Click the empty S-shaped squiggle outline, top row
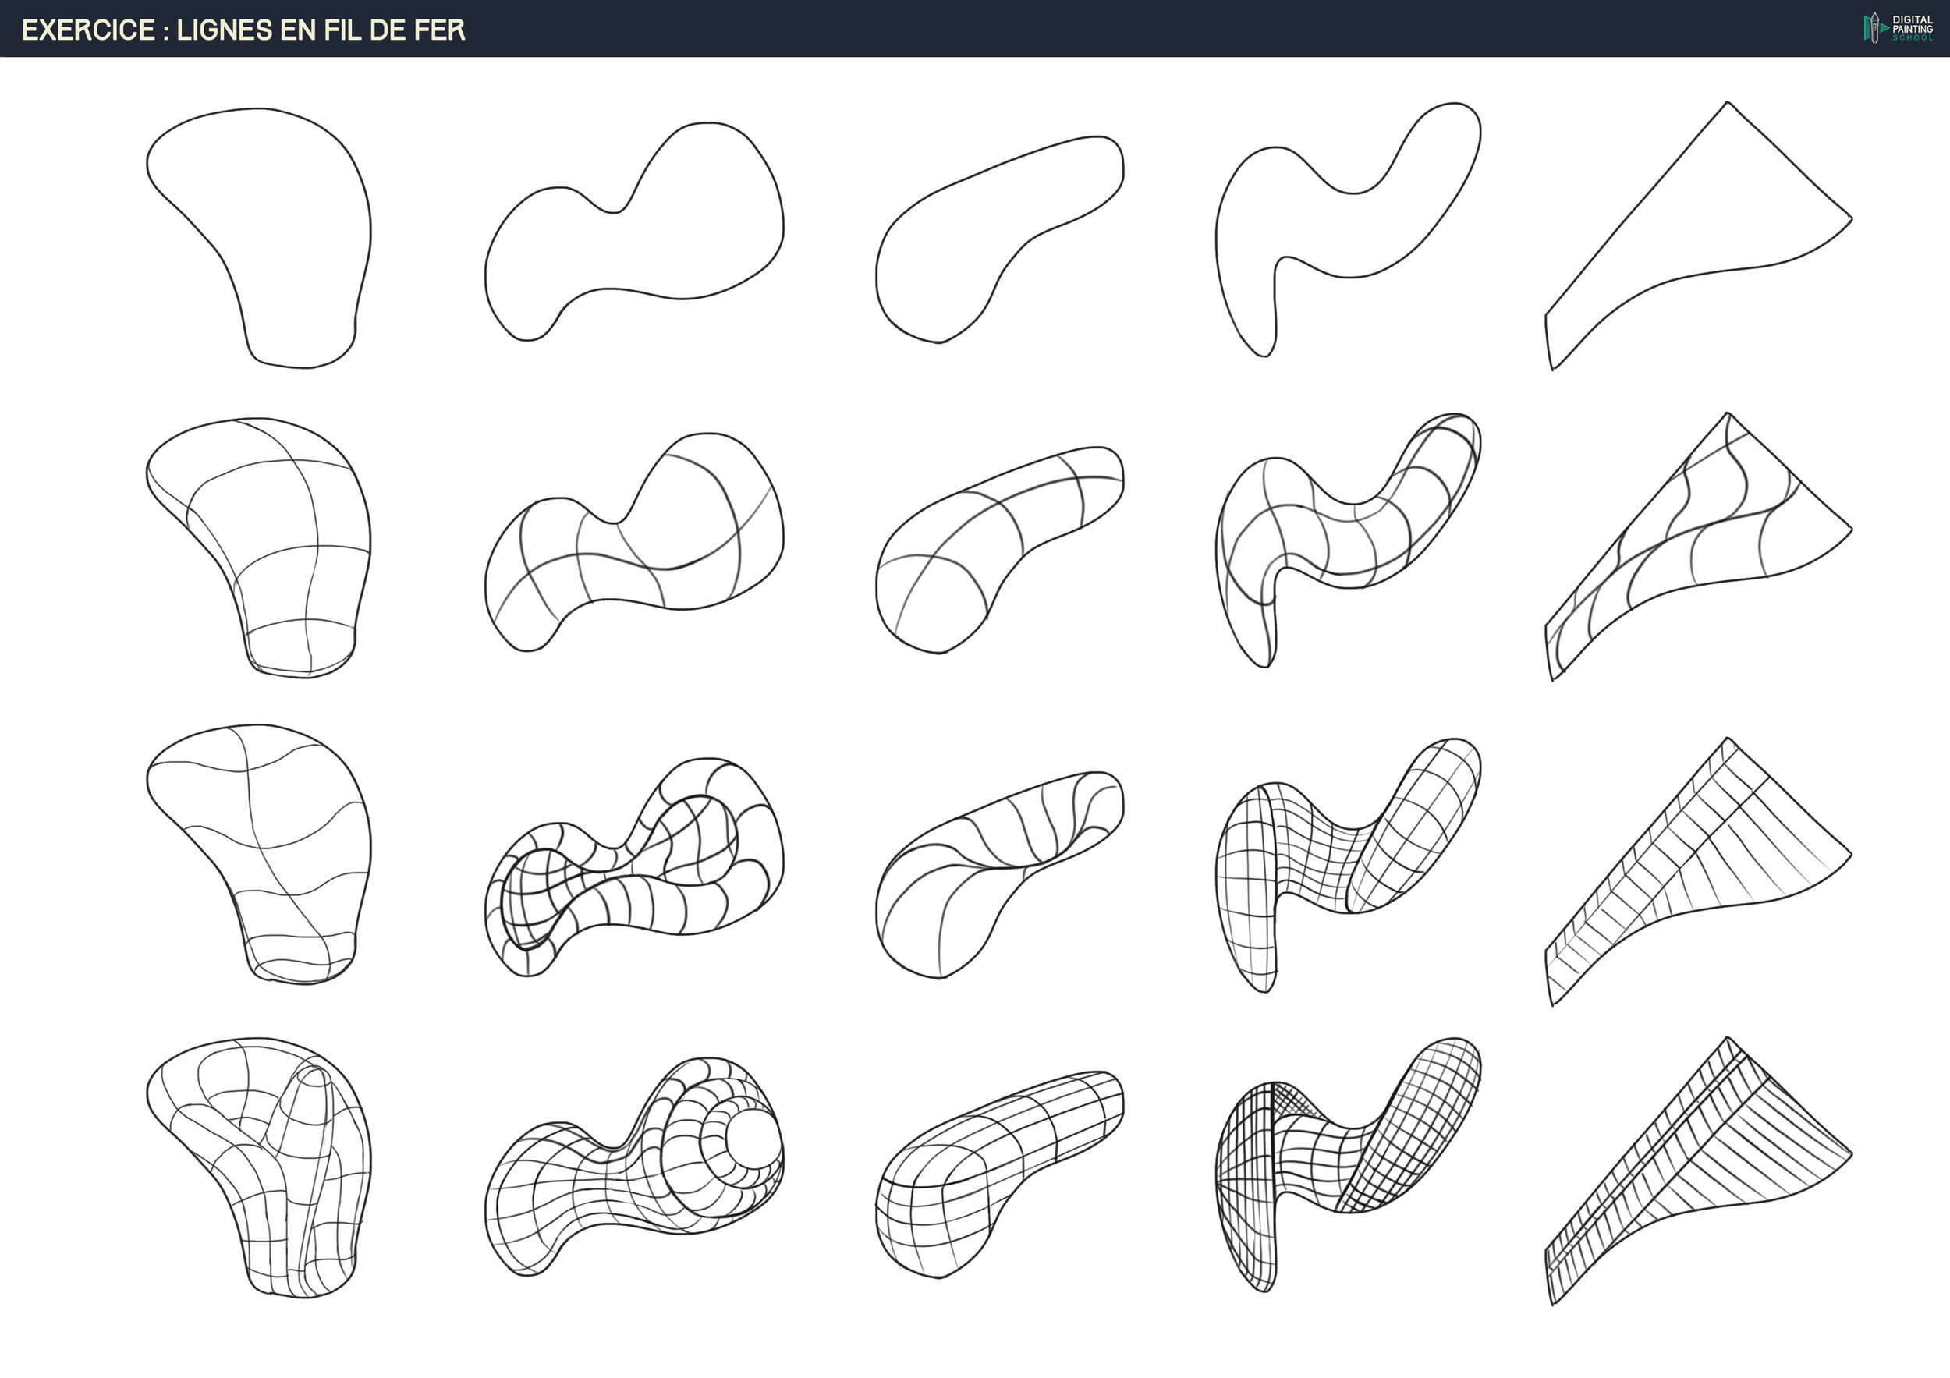The width and height of the screenshot is (1950, 1378). pos(1350,229)
